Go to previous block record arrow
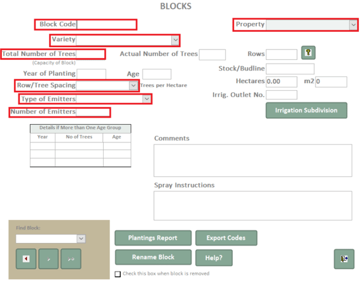Screen dimensions: 362x283 [x=26, y=259]
